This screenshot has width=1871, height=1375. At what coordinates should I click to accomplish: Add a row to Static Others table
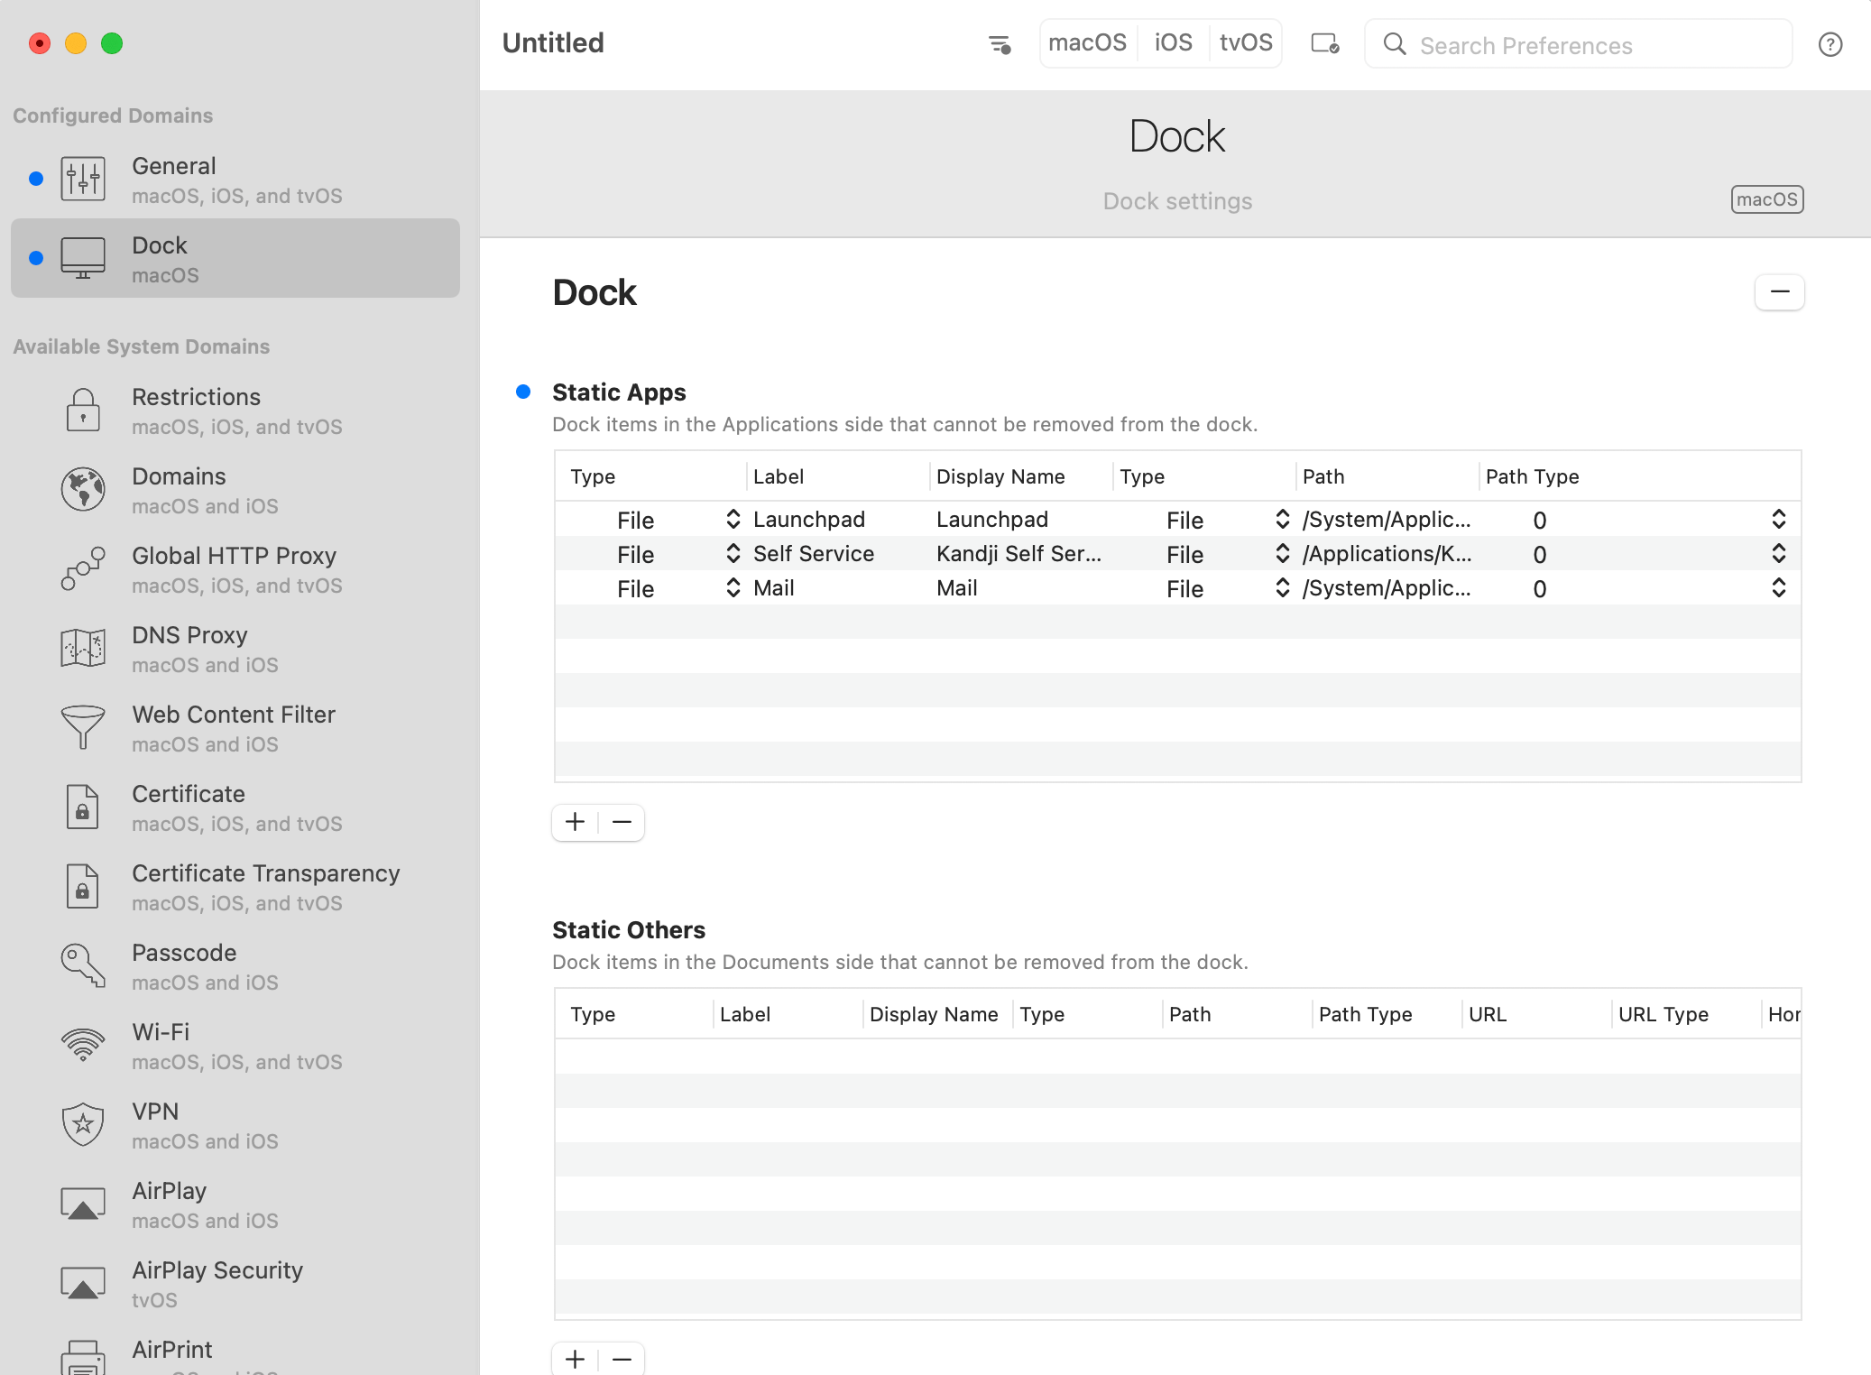pos(575,1359)
